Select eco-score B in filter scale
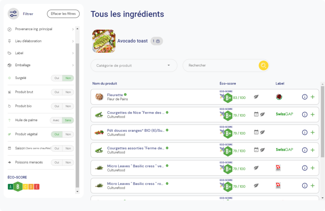Viewport: 325px width, 211px height. click(18, 187)
